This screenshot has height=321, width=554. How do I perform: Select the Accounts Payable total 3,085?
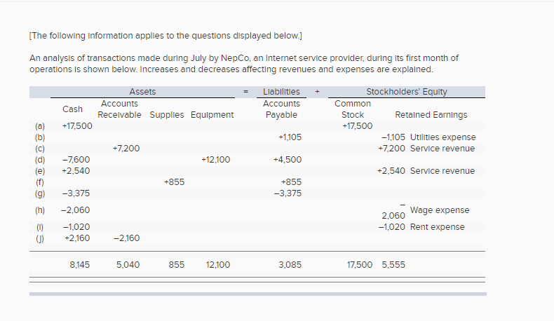pos(290,264)
